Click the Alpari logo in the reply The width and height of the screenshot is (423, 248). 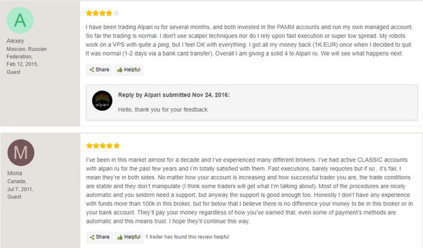click(x=102, y=101)
